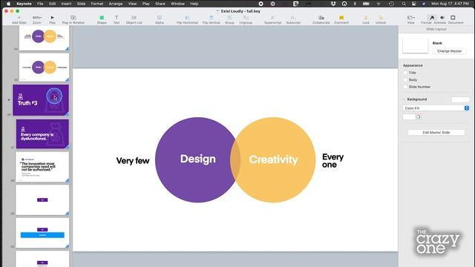Open the Animate inspector
The image size is (475, 267).
(x=442, y=18)
